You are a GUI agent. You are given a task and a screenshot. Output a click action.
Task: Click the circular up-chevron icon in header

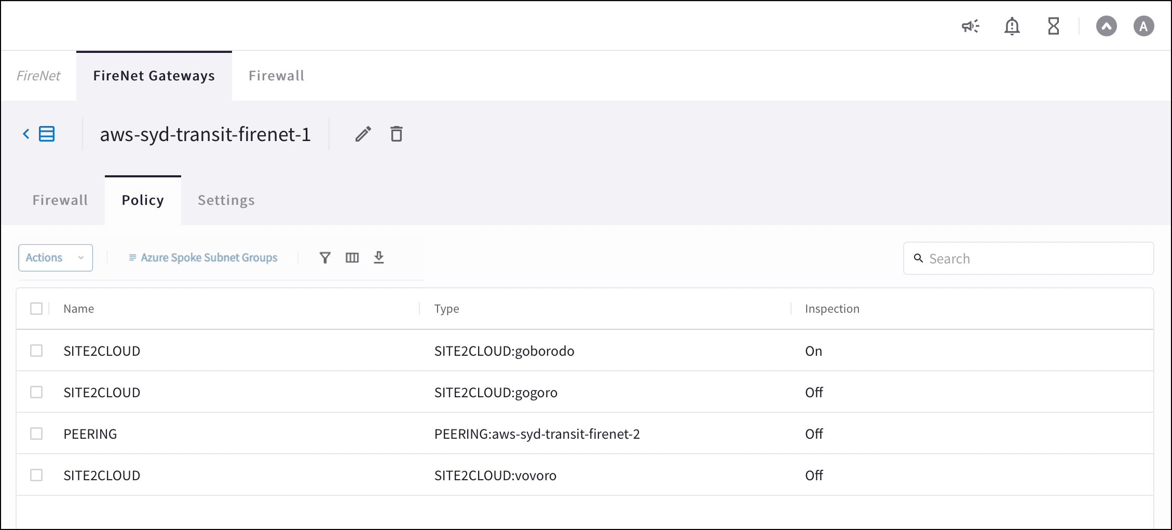coord(1106,26)
